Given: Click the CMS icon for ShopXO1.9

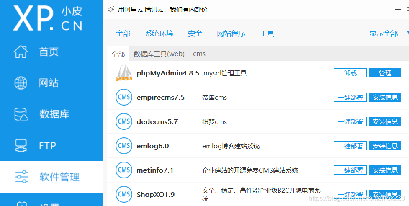Looking at the screenshot, I should coord(124,194).
